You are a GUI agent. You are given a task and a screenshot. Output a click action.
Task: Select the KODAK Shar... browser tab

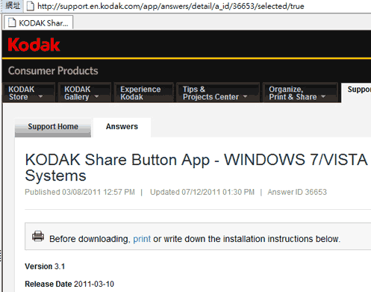38,22
